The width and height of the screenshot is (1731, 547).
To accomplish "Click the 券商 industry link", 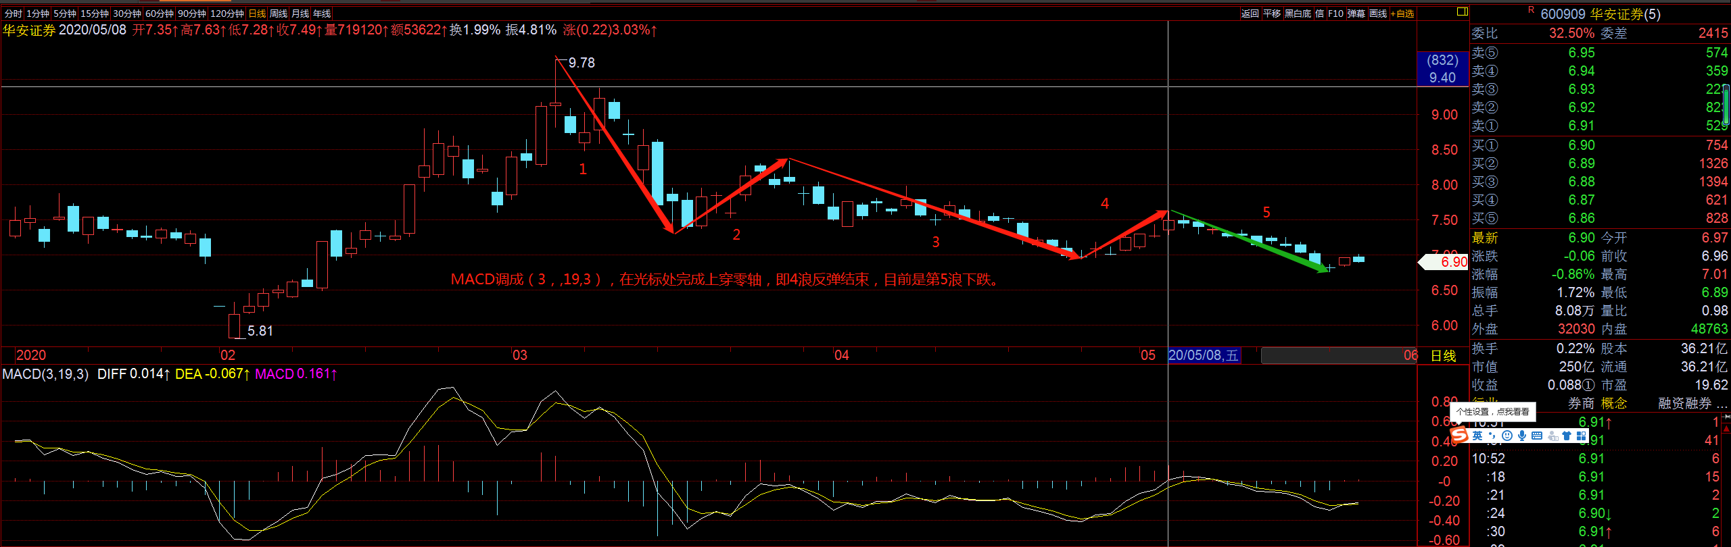I will pos(1582,403).
